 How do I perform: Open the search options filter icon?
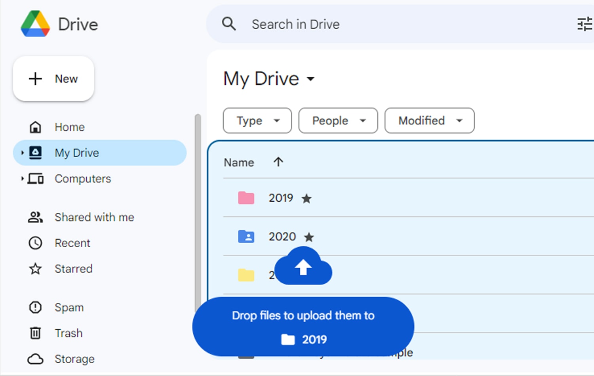pyautogui.click(x=584, y=24)
